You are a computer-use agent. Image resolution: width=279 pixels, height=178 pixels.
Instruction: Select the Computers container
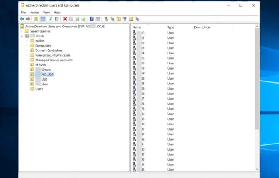43,46
